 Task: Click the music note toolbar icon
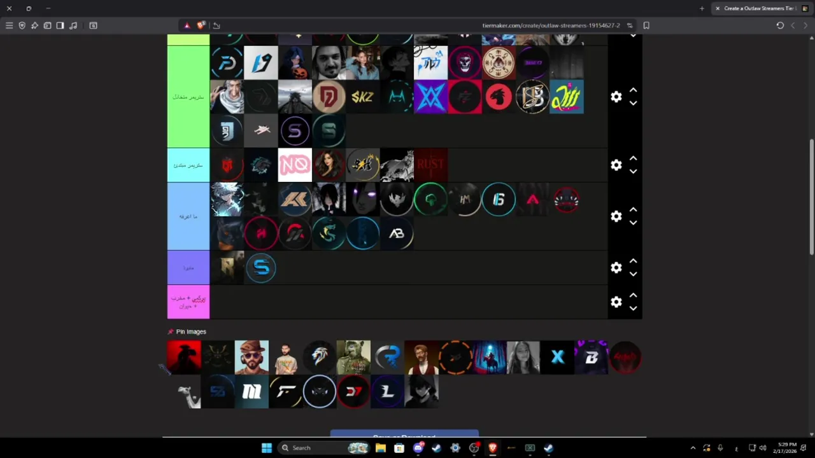coord(73,25)
